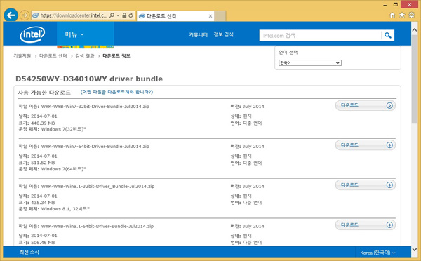Go to 검색 결과 breadcrumb link
This screenshot has width=421, height=261.
[85, 56]
